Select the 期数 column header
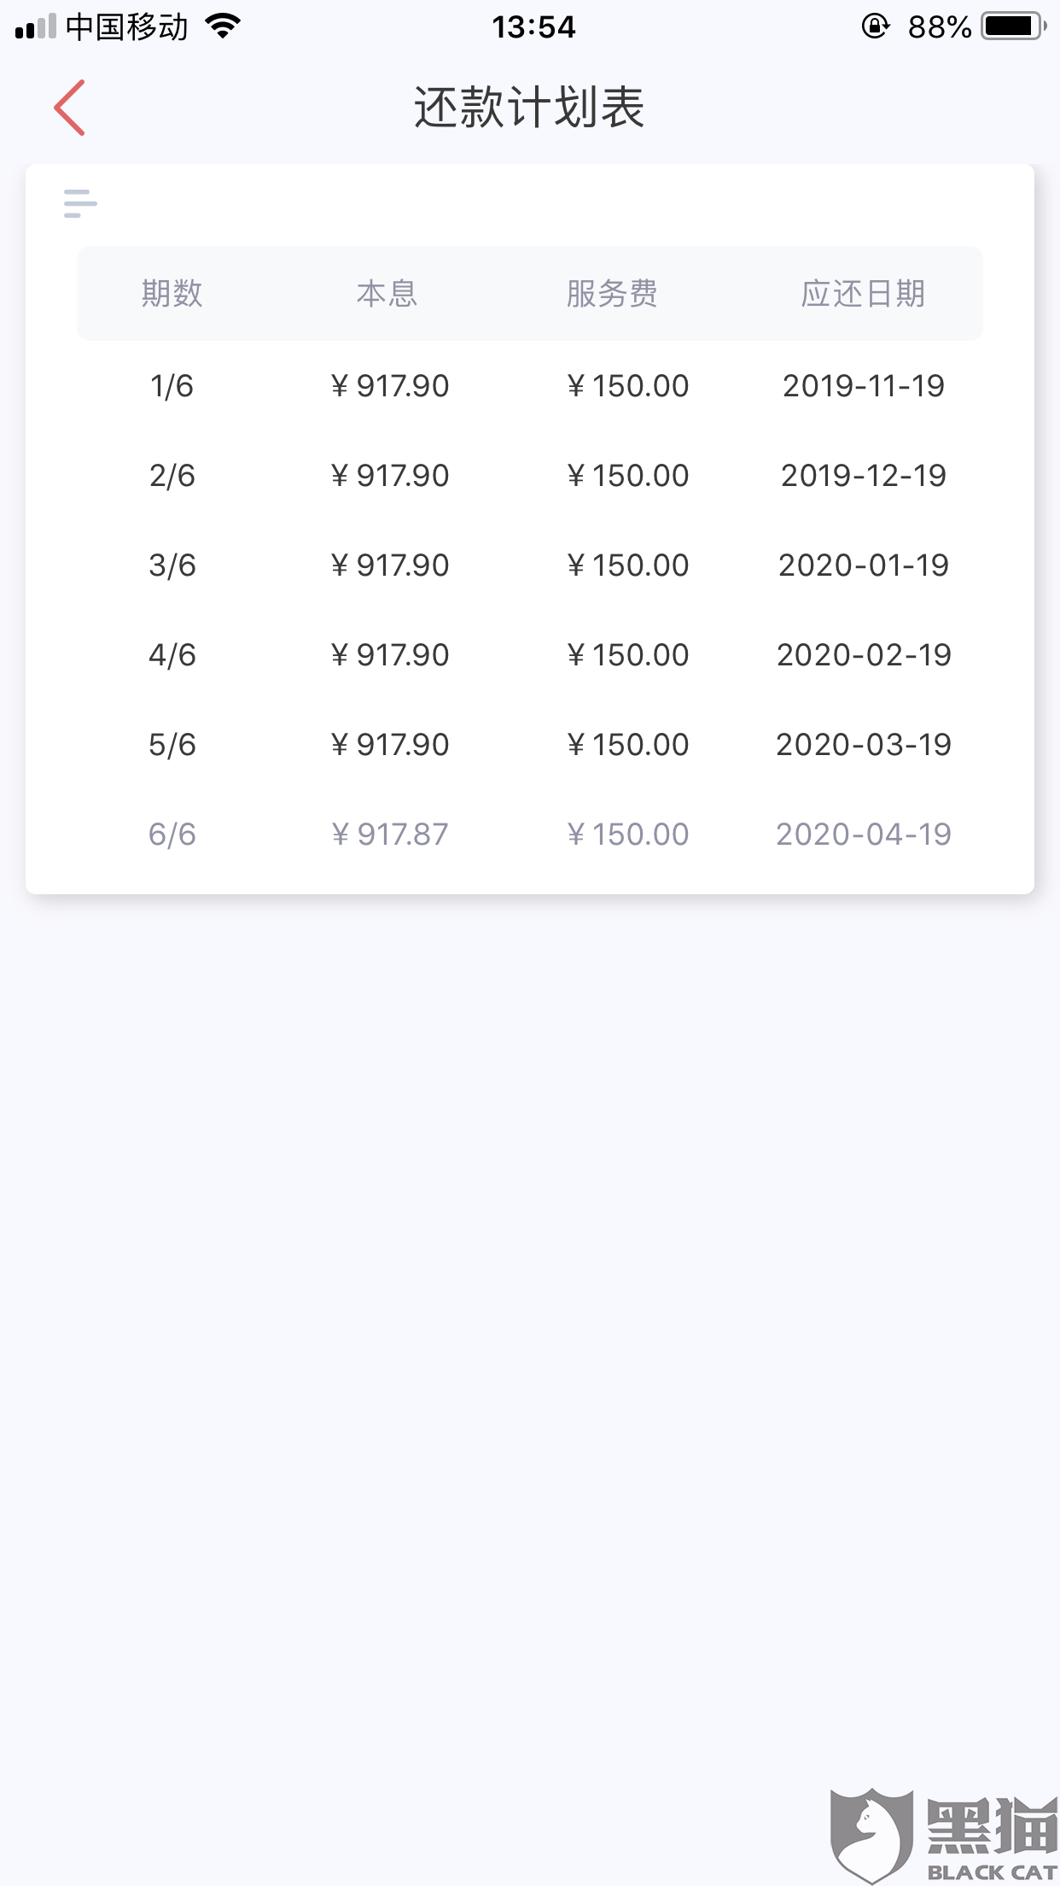 [x=172, y=294]
